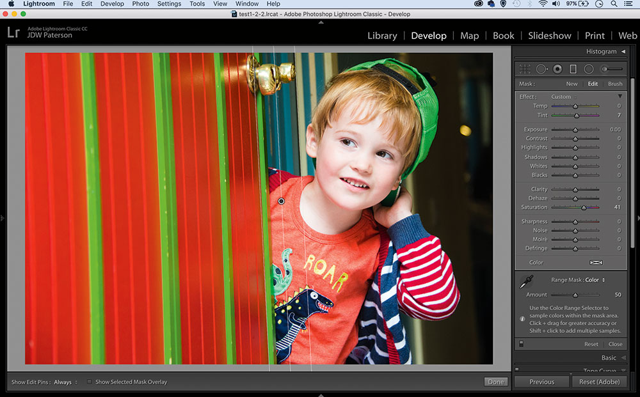Click the graduated filter edit pin on image
Image resolution: width=640 pixels, height=397 pixels.
[x=281, y=201]
